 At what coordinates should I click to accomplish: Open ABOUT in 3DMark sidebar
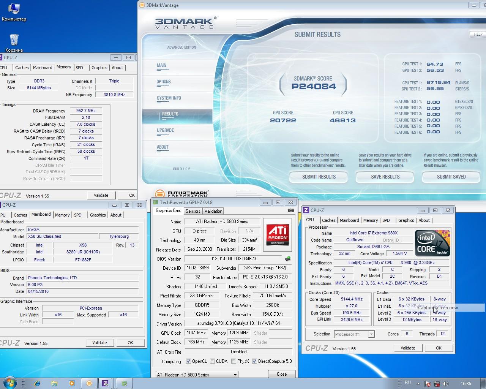pyautogui.click(x=163, y=147)
